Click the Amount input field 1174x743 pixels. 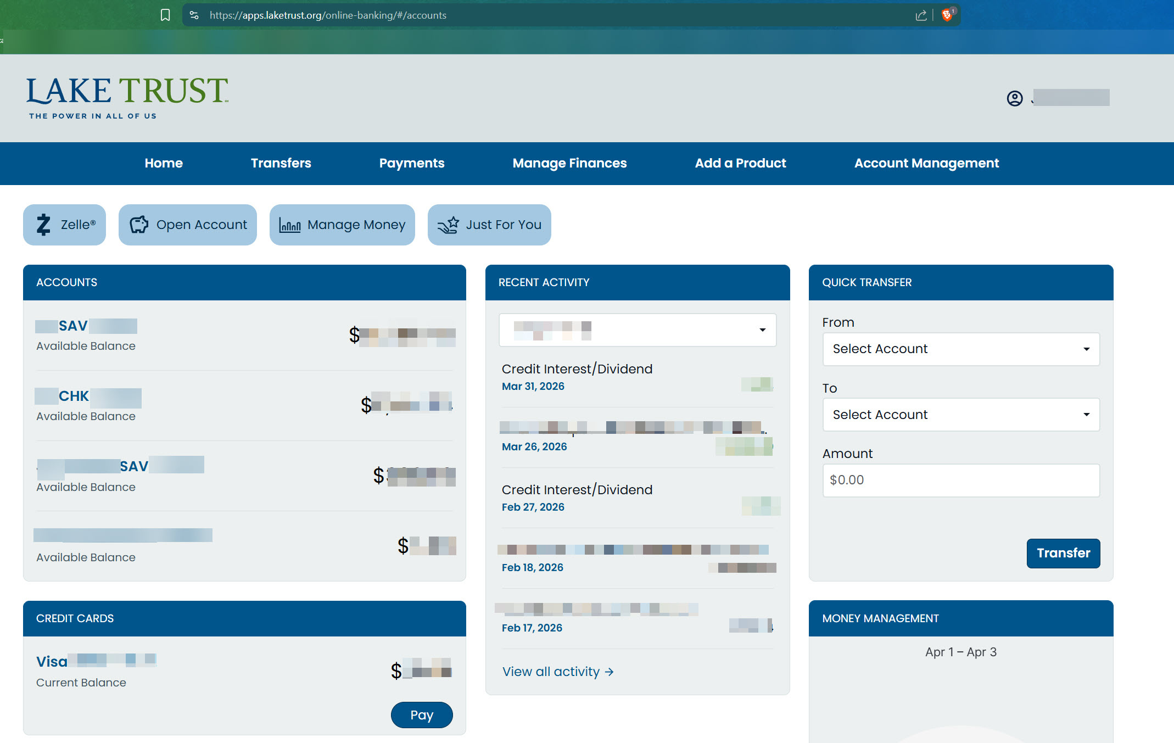(961, 481)
